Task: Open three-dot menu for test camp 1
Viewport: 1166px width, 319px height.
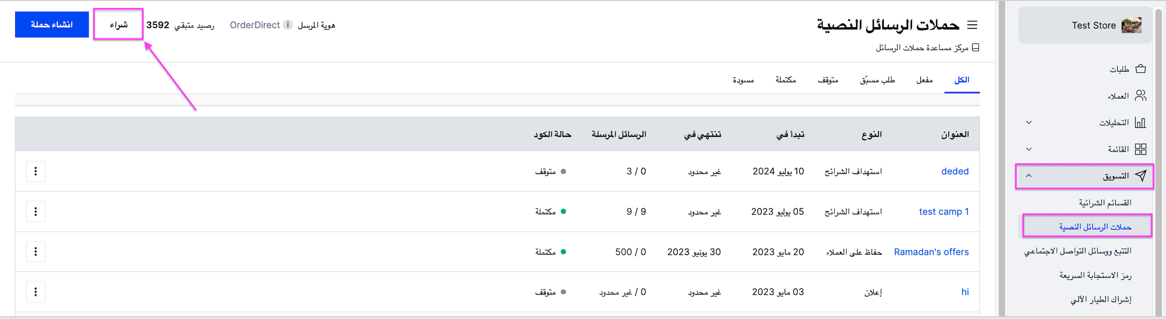Action: (35, 211)
